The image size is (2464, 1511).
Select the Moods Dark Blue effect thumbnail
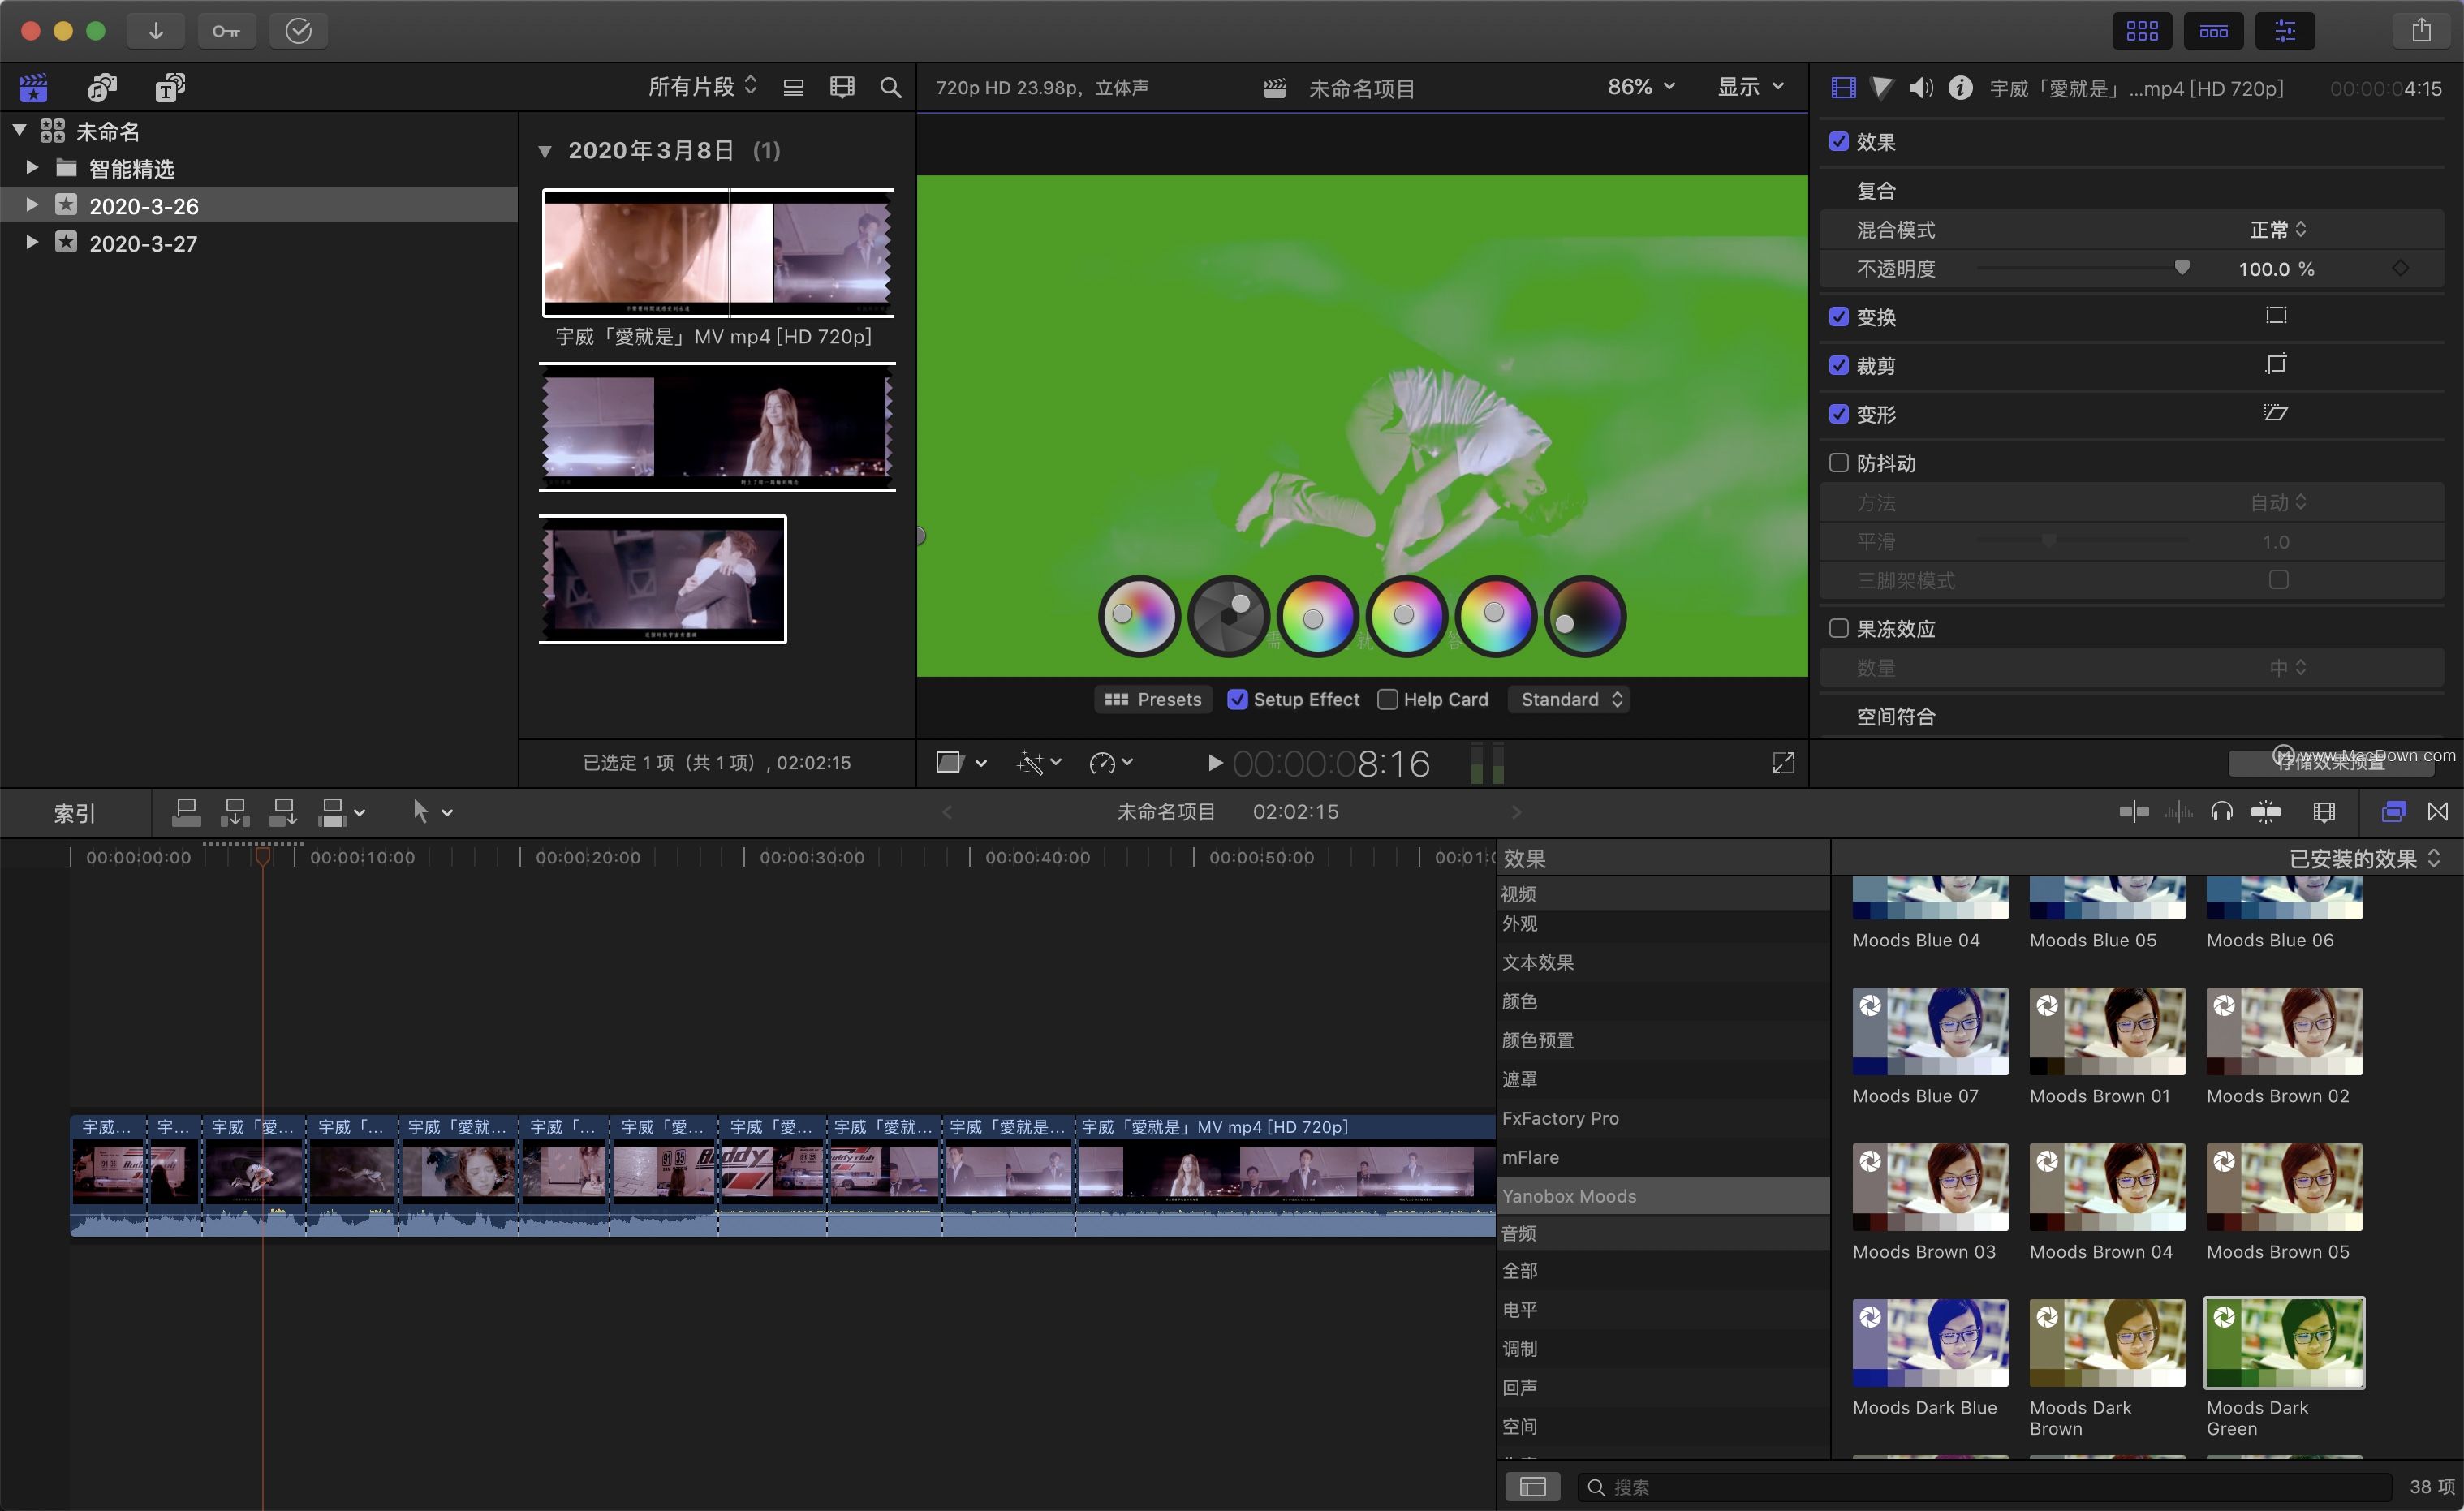point(1930,1342)
